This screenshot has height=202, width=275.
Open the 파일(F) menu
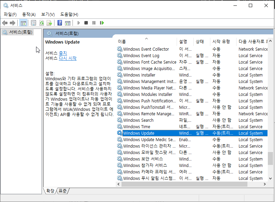click(x=10, y=15)
